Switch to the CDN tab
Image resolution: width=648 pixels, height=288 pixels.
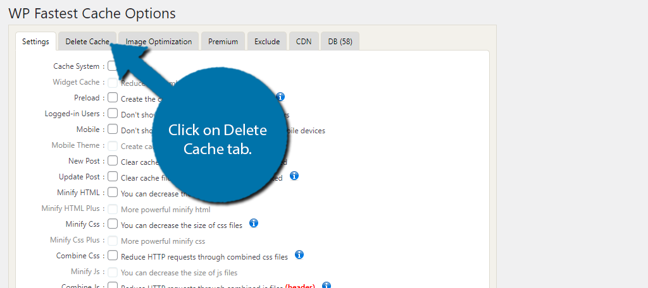pyautogui.click(x=304, y=41)
